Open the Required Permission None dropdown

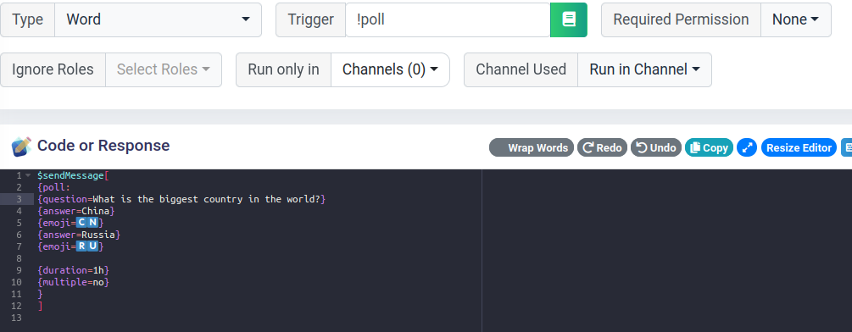(x=795, y=19)
